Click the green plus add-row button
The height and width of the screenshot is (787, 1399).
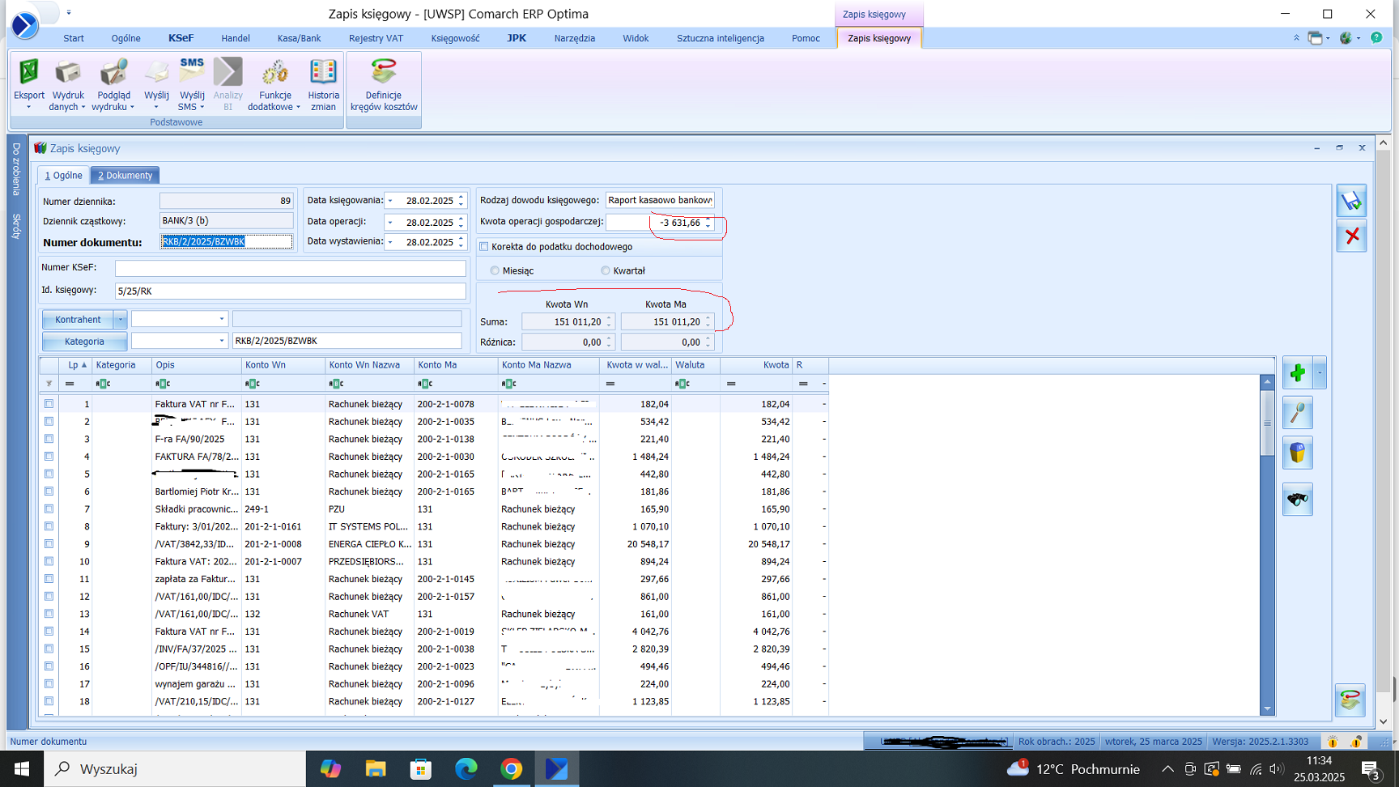pyautogui.click(x=1298, y=373)
